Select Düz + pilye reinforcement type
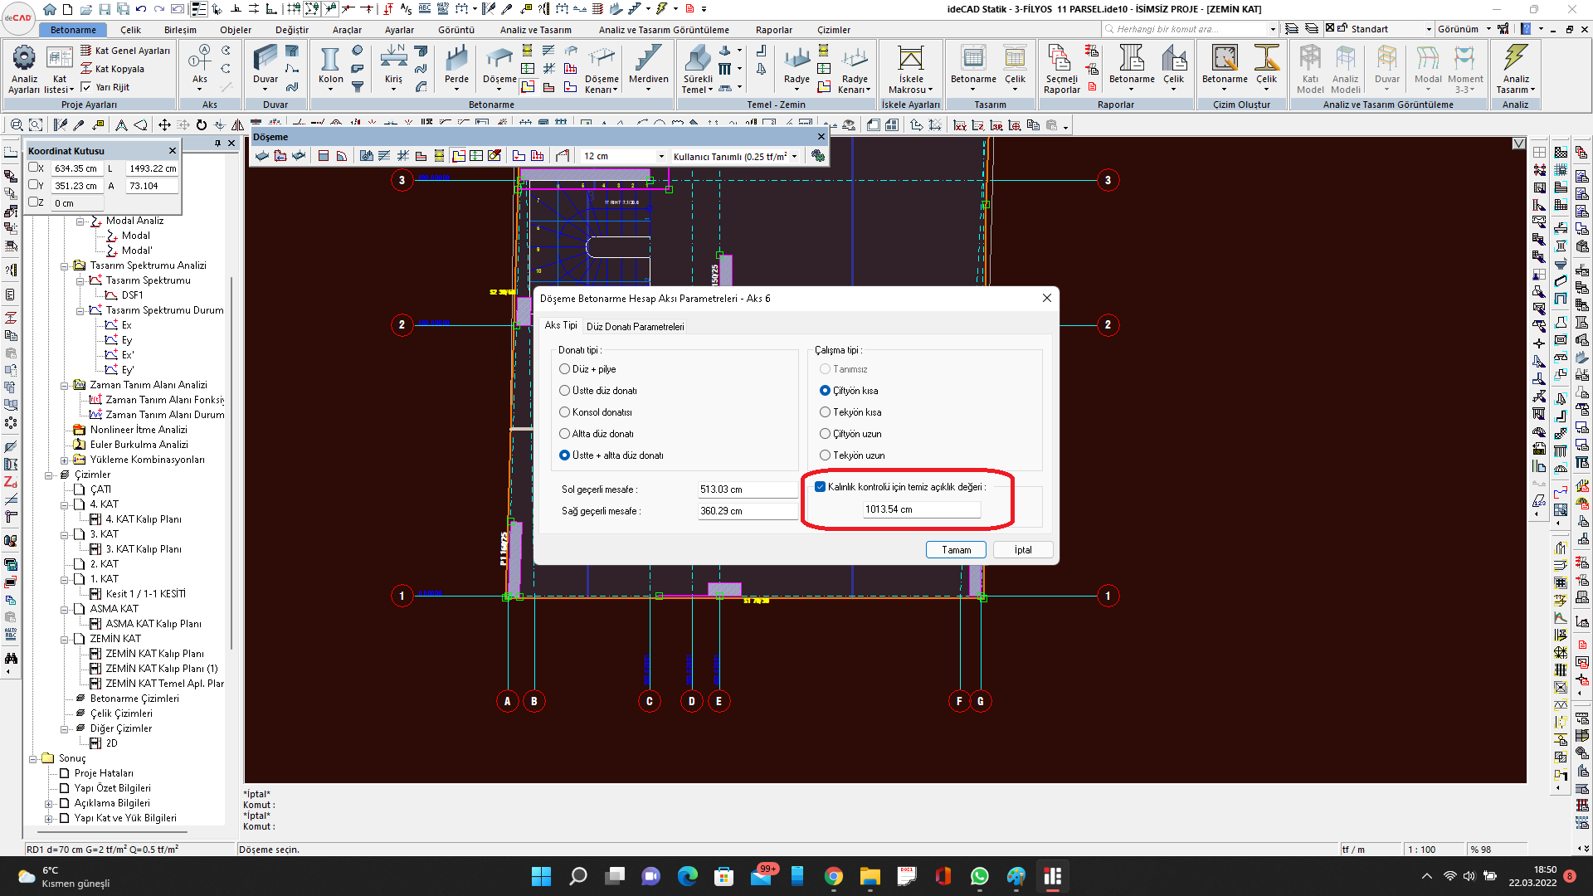Viewport: 1593px width, 896px height. point(565,369)
